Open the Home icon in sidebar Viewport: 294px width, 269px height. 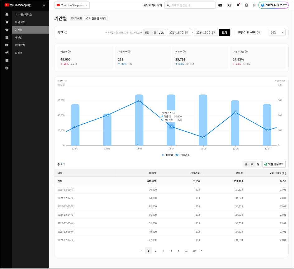click(7, 14)
